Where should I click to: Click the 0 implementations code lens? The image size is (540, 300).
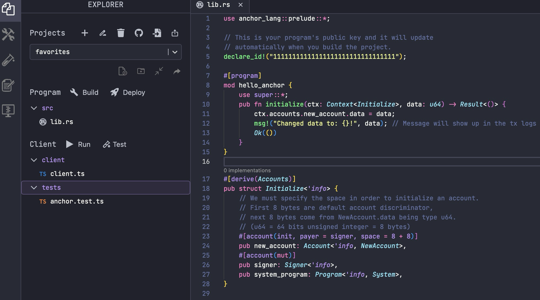tap(247, 170)
